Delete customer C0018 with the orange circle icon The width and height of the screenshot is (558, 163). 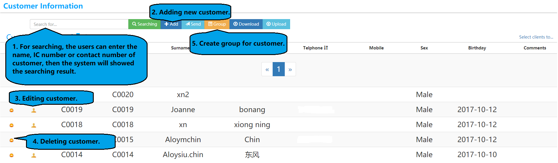(12, 125)
